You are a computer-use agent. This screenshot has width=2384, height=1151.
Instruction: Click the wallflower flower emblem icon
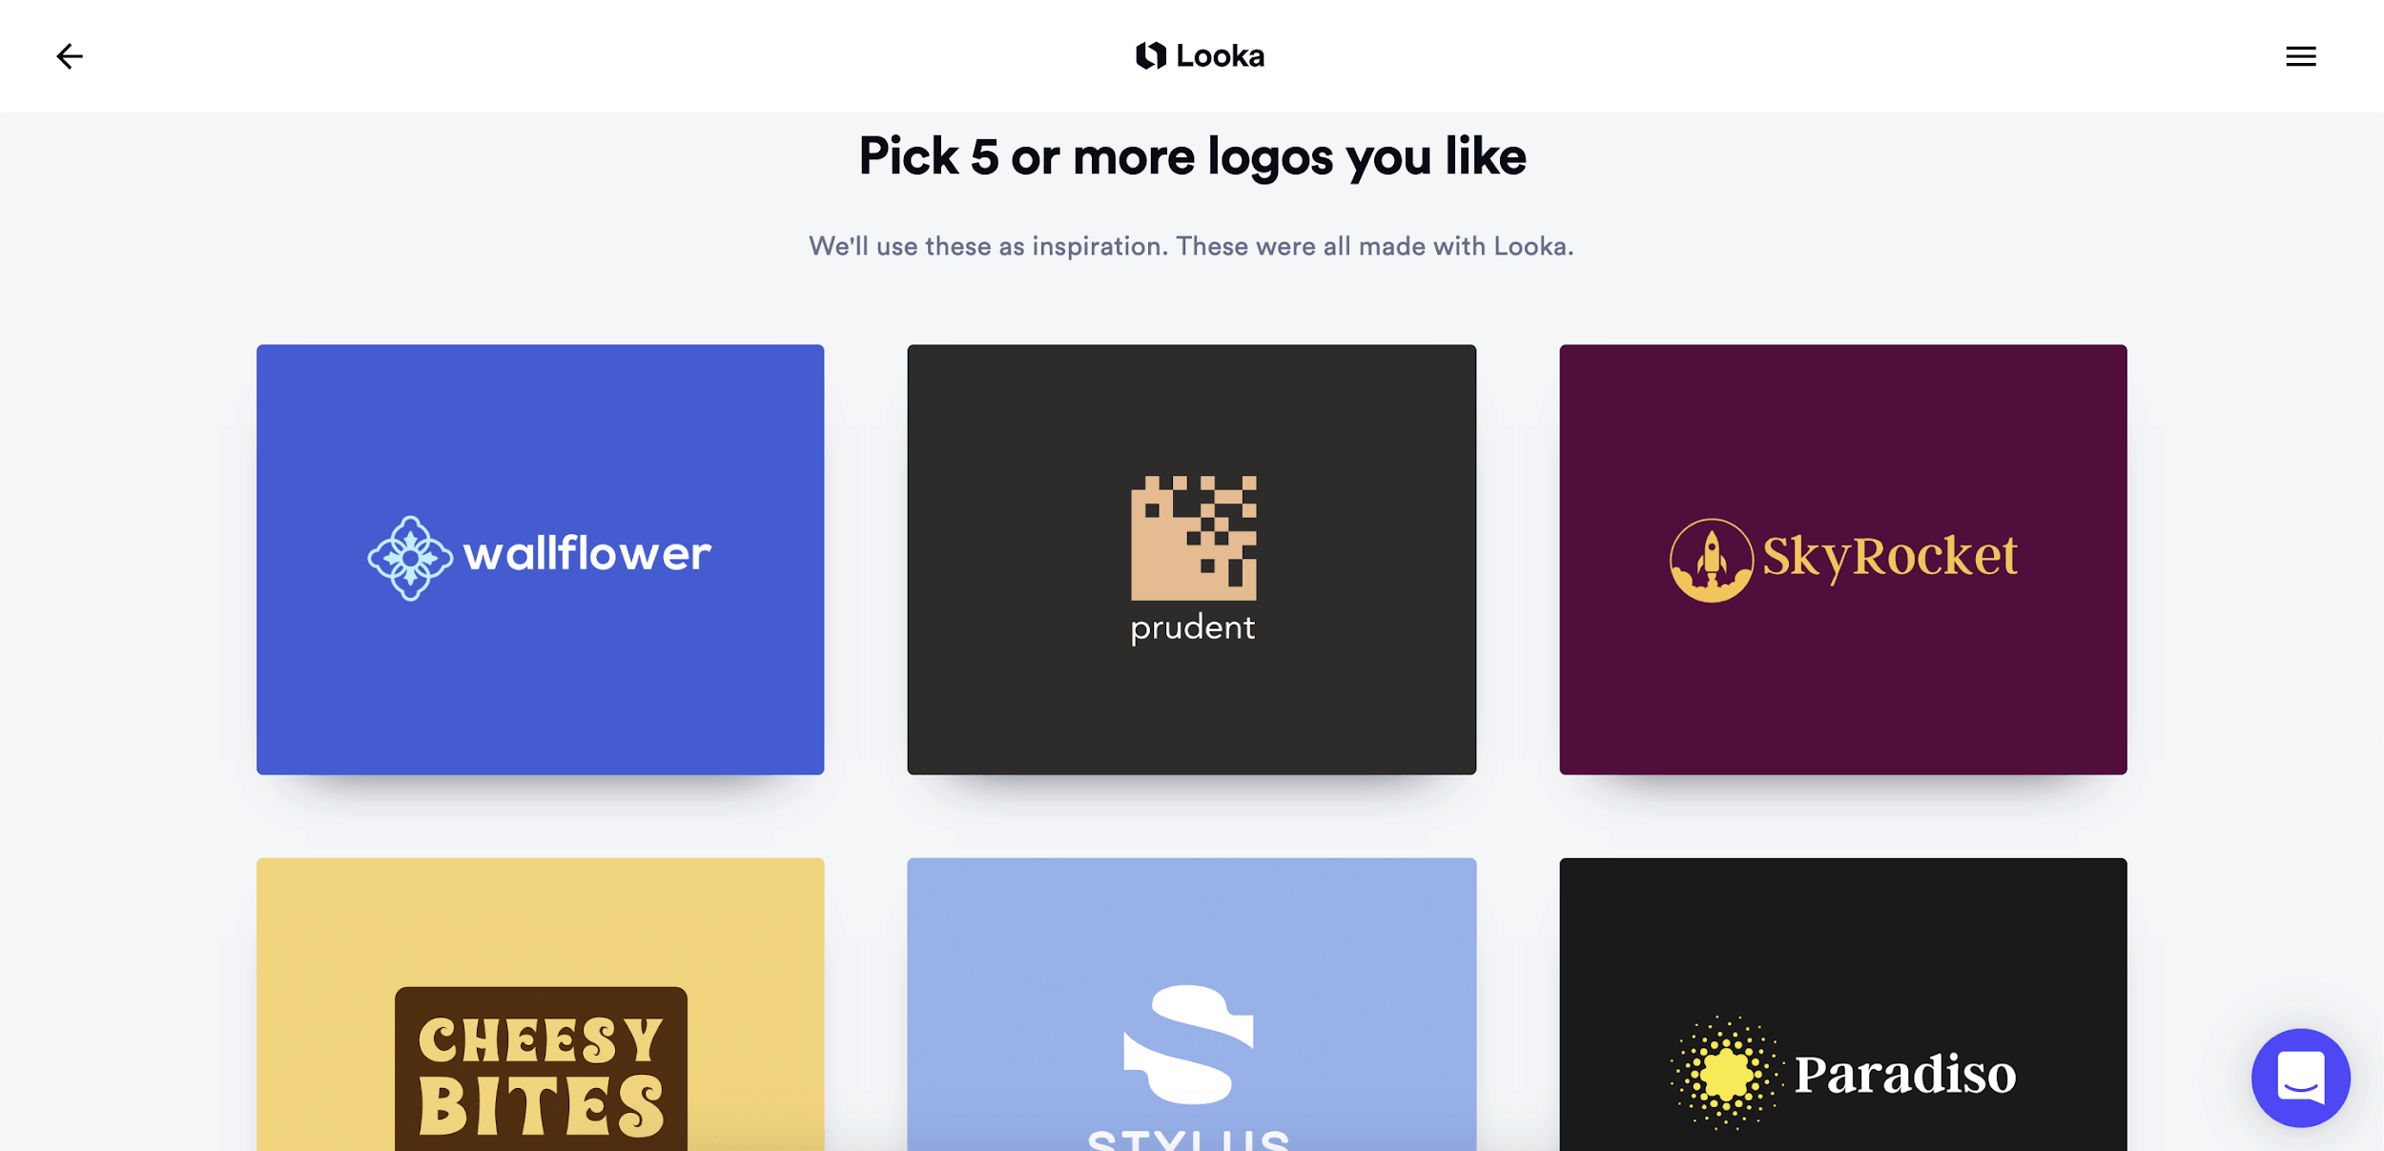[x=410, y=558]
